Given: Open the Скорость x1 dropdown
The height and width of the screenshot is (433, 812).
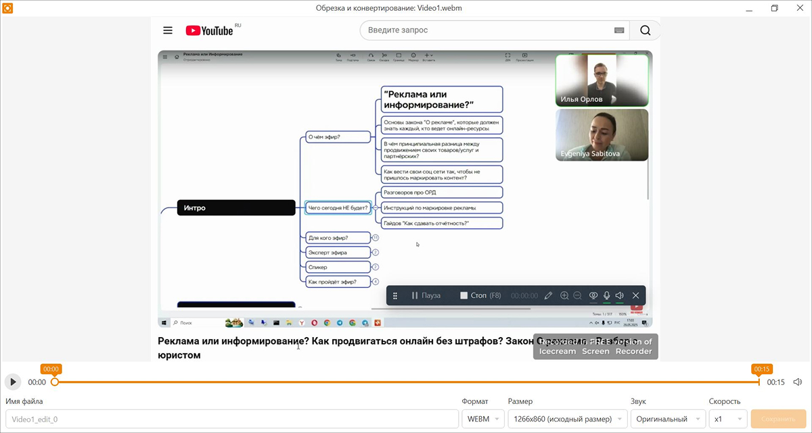Looking at the screenshot, I should tap(727, 419).
